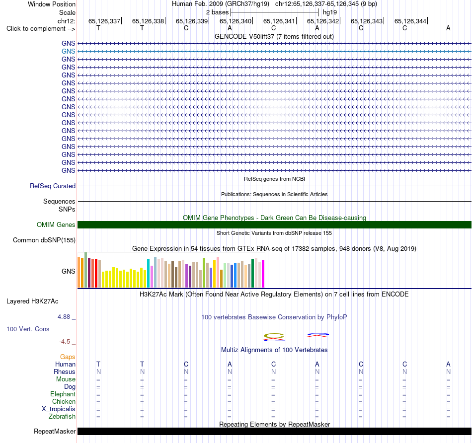
Task: Click the light-blue highlighted GNS transcript label
Action: 69,52
